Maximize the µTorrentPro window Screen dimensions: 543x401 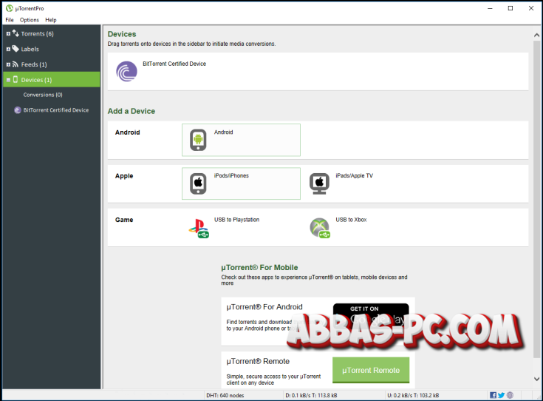point(510,8)
